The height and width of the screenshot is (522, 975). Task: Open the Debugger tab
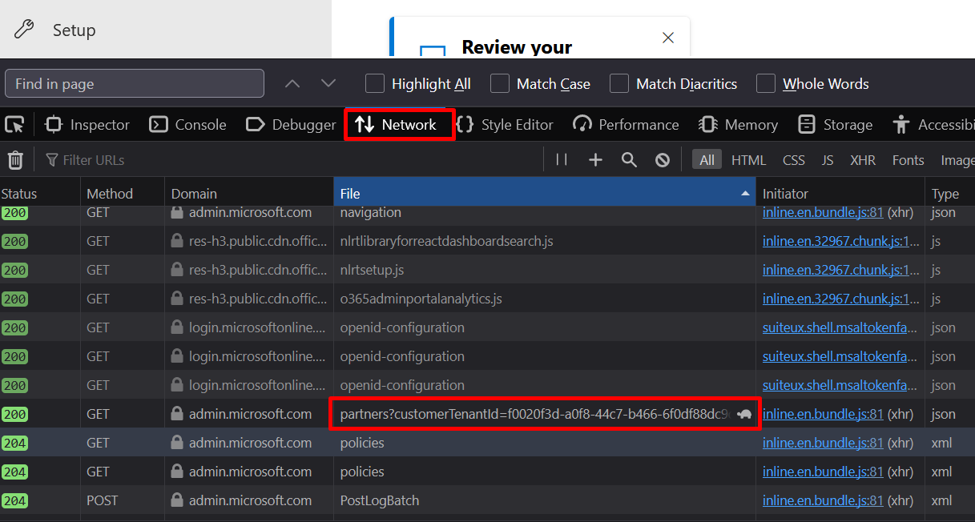click(x=292, y=125)
